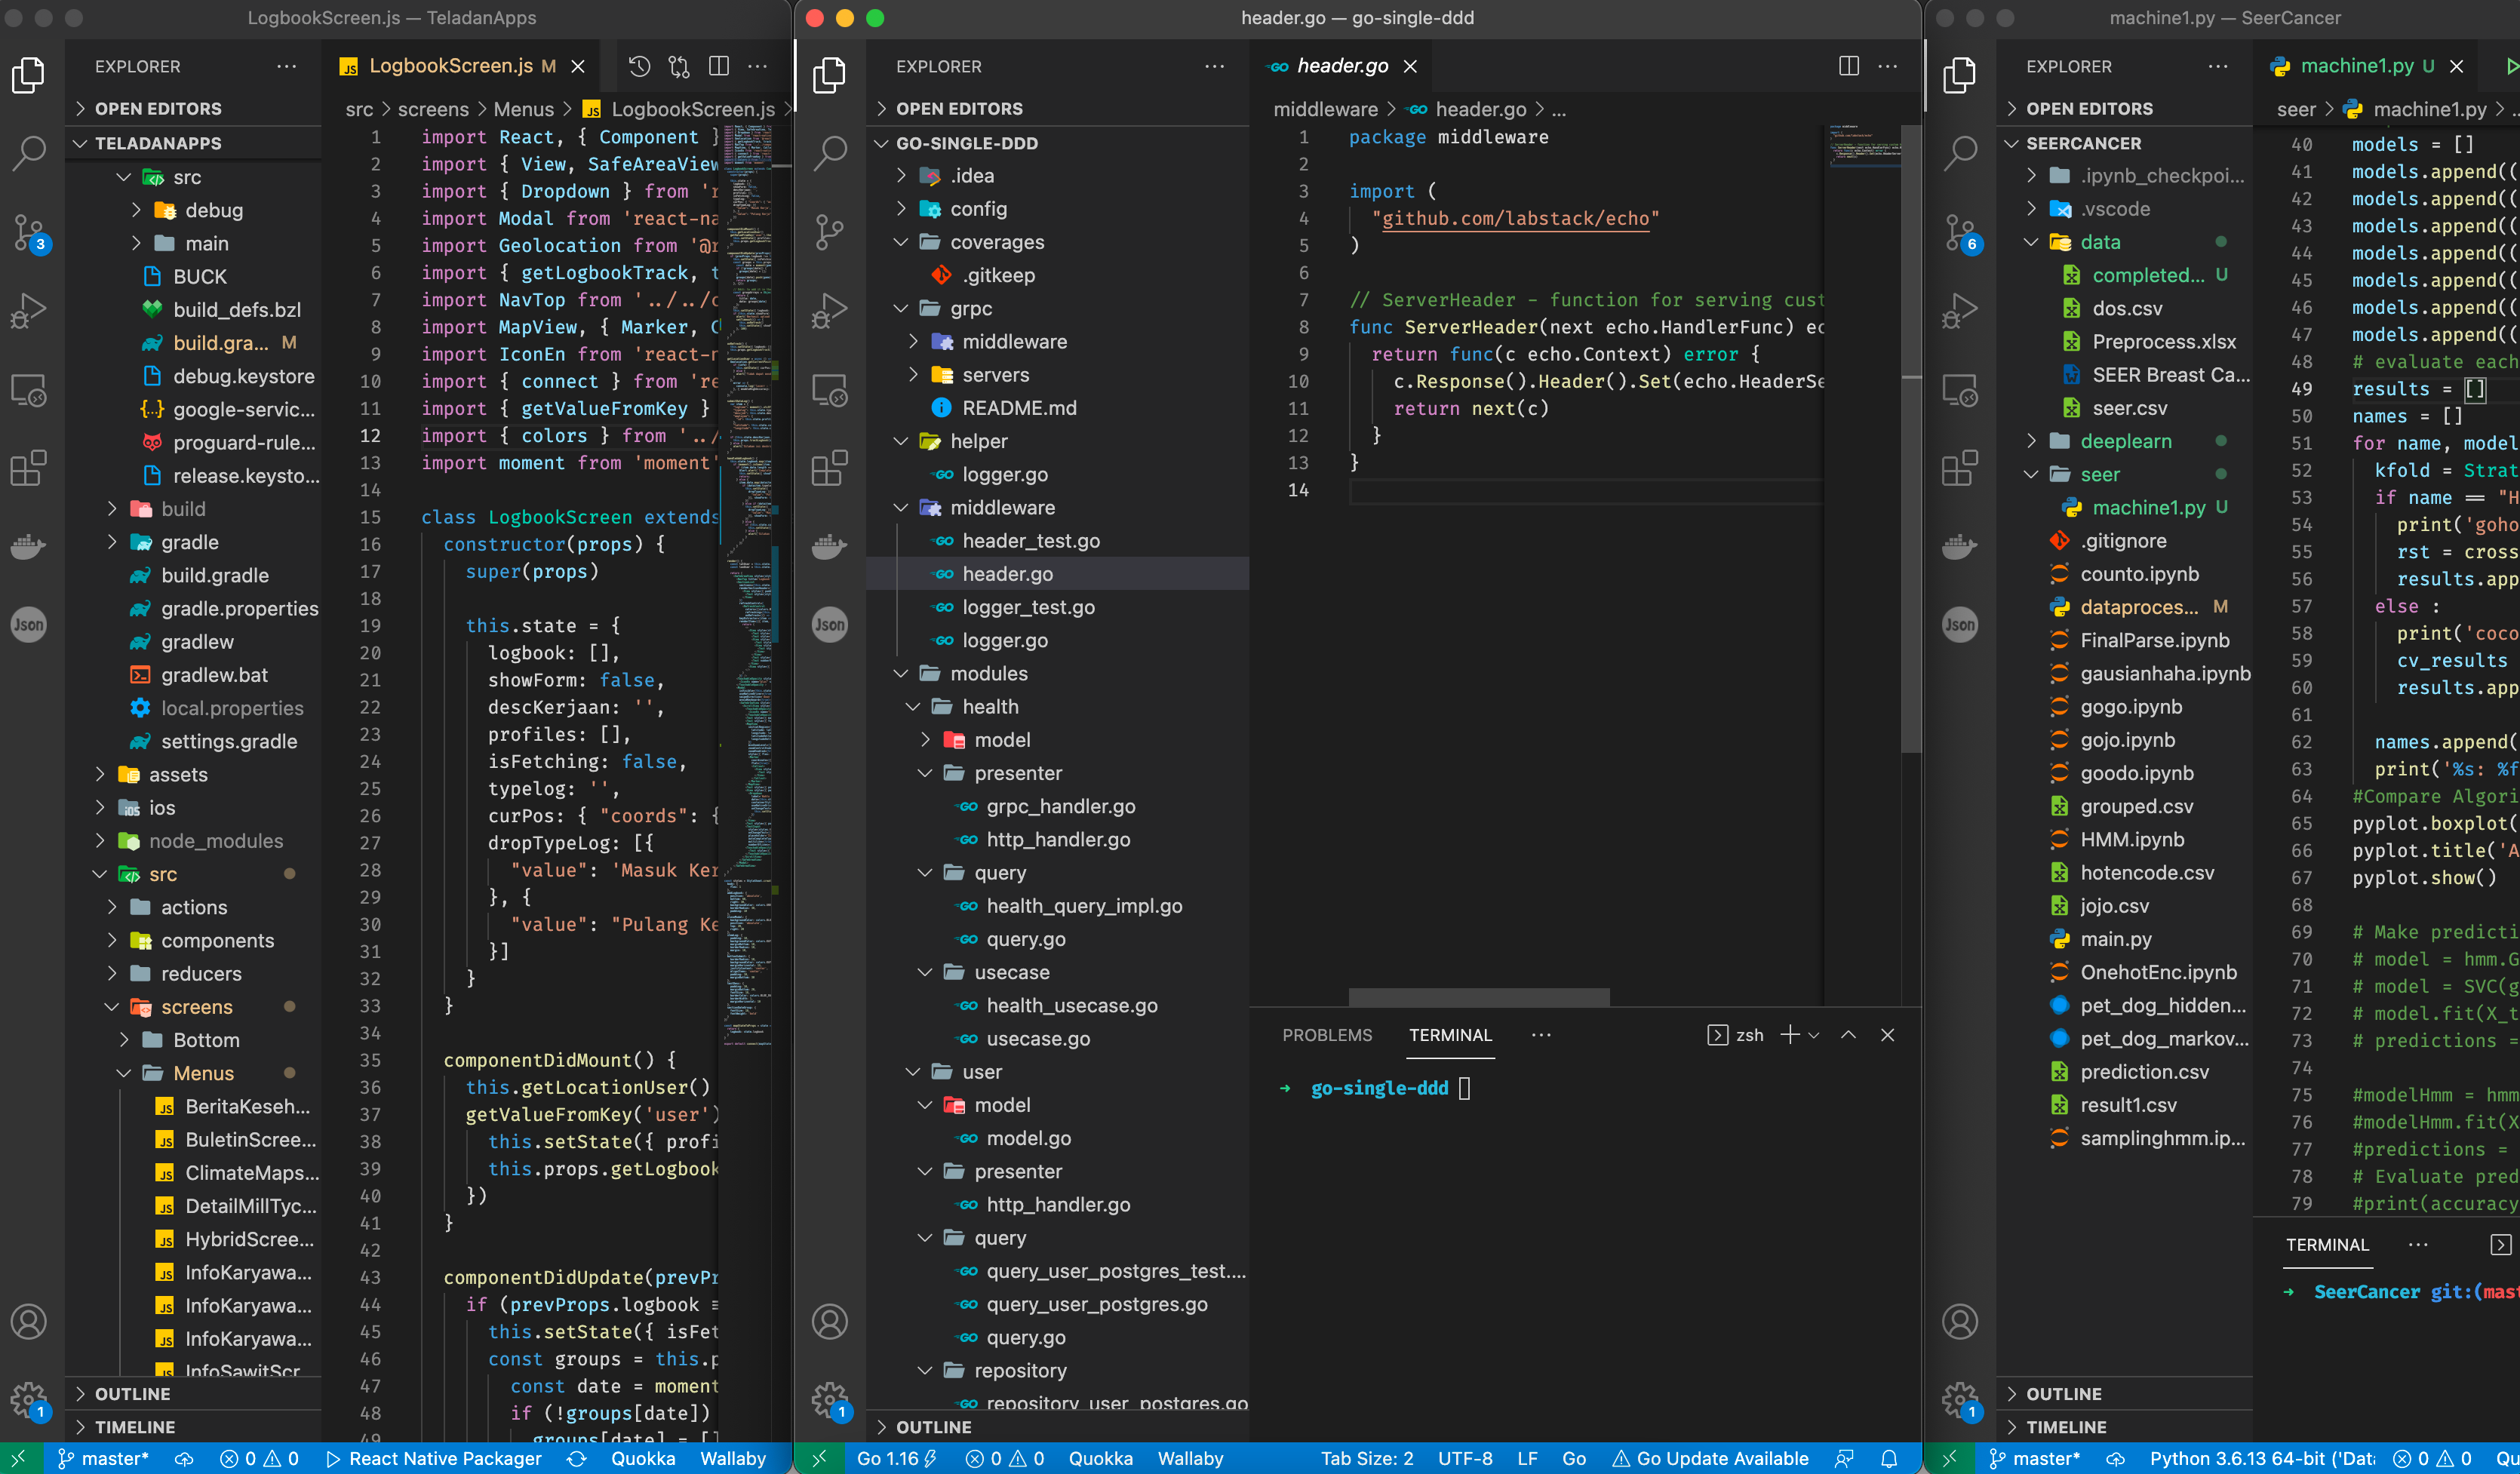
Task: Click the master branch indicator
Action: 105,1459
